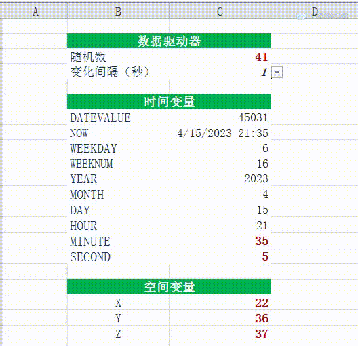Viewport: 358px width, 346px height.
Task: Click the Y label cell
Action: (118, 318)
